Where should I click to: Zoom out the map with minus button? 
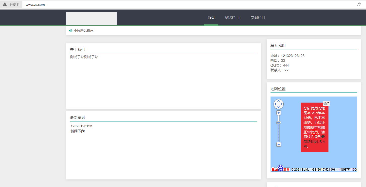click(279, 144)
